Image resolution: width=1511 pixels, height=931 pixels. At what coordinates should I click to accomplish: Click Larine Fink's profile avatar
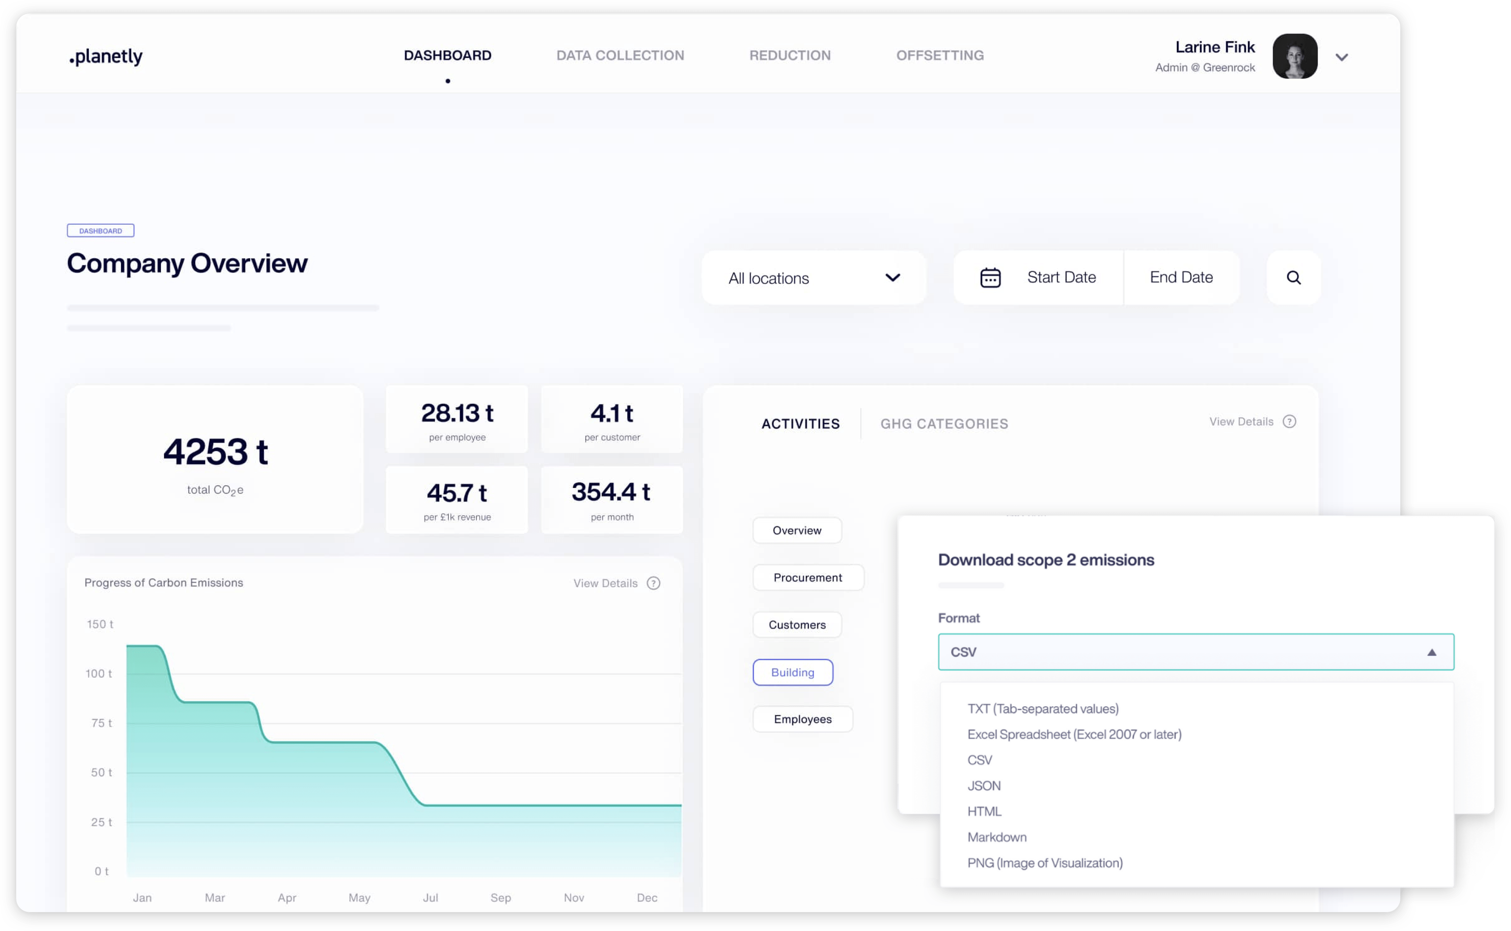click(x=1295, y=56)
